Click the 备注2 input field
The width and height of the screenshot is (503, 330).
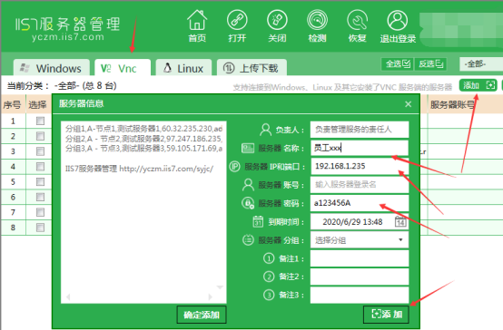pos(360,277)
